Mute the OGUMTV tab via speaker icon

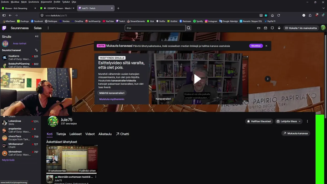coord(45,8)
